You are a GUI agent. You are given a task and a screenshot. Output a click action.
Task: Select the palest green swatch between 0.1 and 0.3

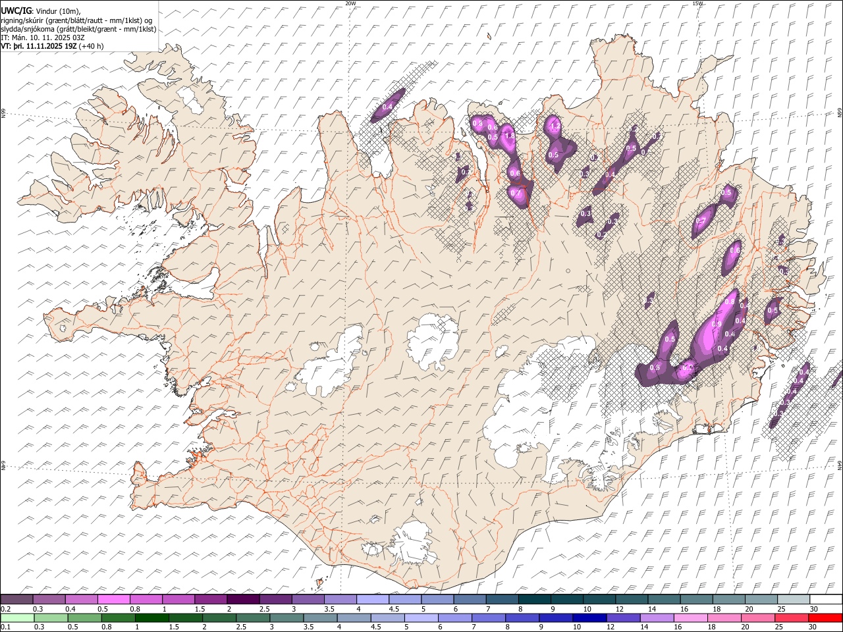[18, 618]
